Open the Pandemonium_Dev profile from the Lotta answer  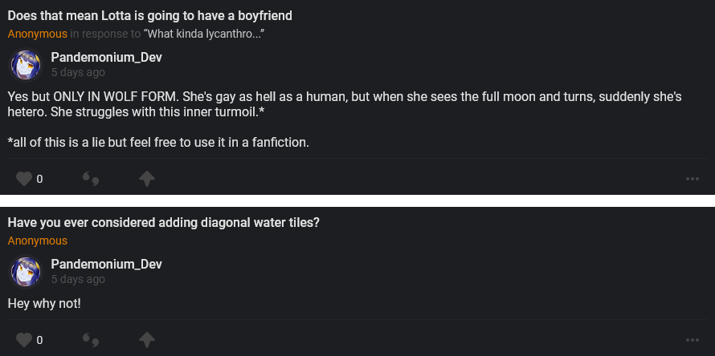(x=107, y=58)
